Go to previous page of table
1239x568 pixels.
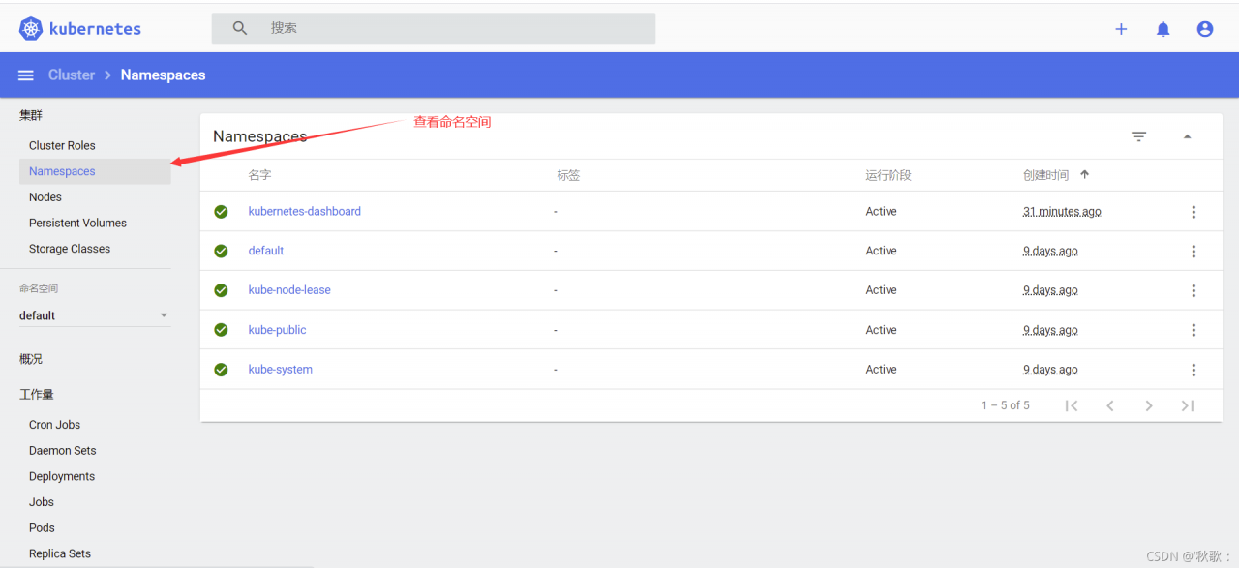click(1110, 405)
